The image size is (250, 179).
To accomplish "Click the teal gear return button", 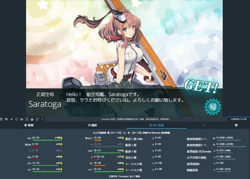I will pyautogui.click(x=213, y=107).
